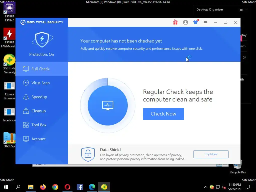Click the Protection: On status text
Viewport: 256px width, 192px height.
[42, 54]
